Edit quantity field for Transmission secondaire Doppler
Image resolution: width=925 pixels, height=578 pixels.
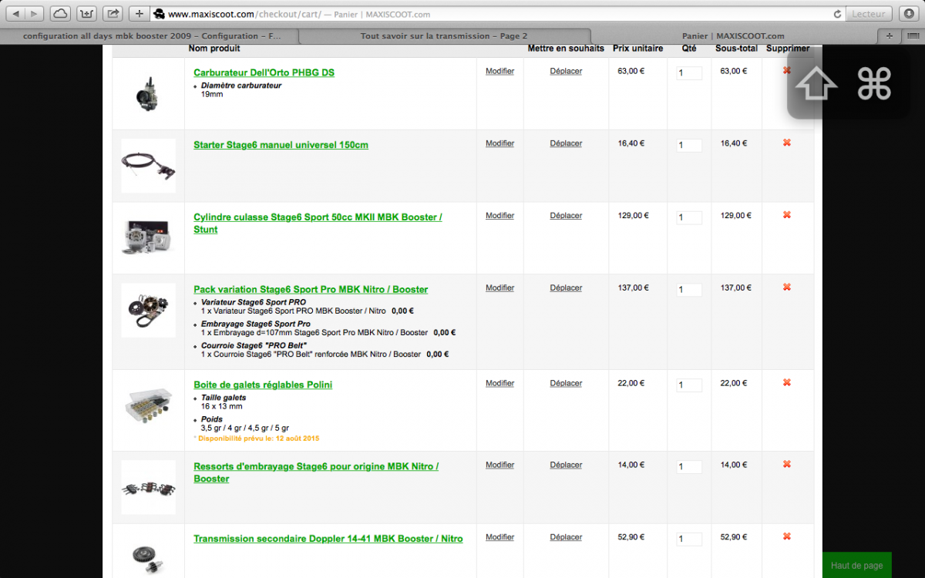tap(689, 539)
